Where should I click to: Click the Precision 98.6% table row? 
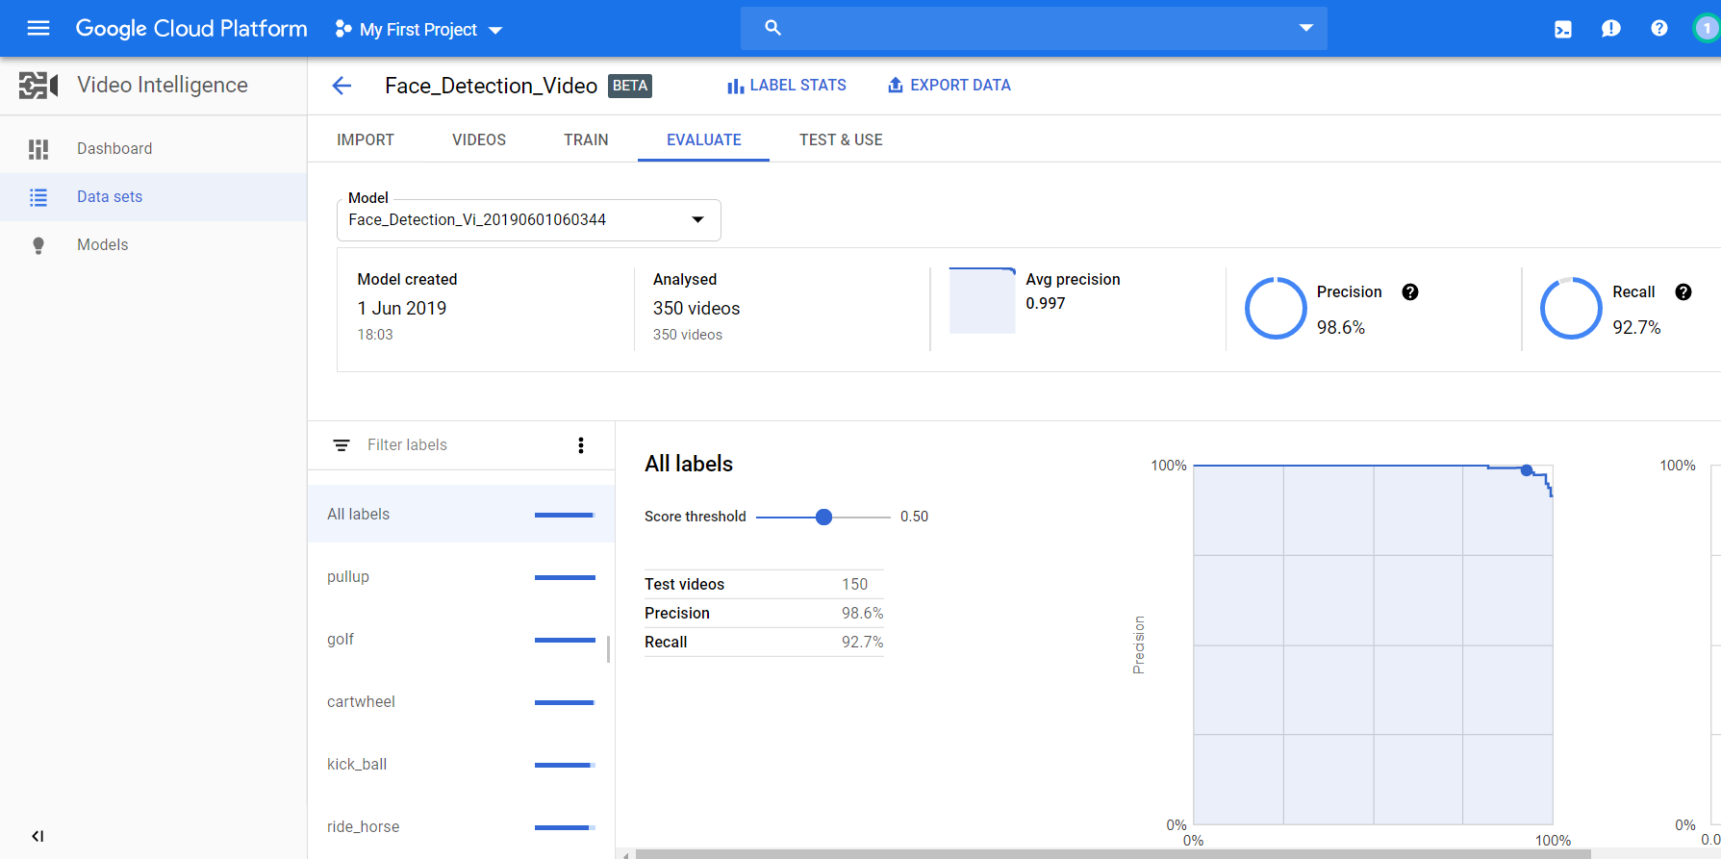click(x=764, y=614)
